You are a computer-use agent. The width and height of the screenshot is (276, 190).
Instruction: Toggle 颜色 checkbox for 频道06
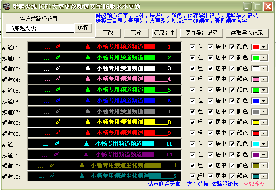232,101
